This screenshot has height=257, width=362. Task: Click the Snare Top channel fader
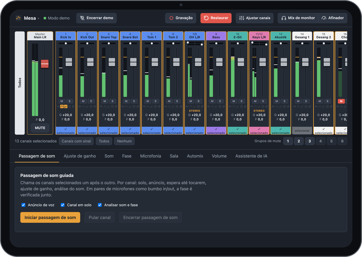click(x=112, y=62)
